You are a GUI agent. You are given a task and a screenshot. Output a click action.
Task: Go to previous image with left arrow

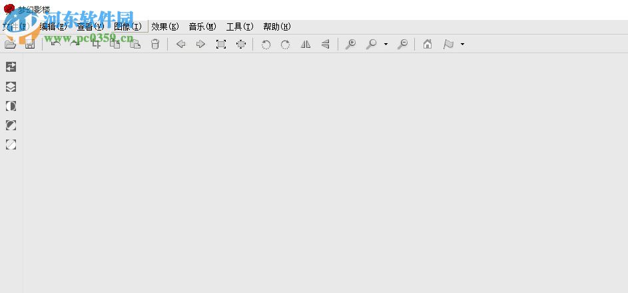[x=180, y=44]
